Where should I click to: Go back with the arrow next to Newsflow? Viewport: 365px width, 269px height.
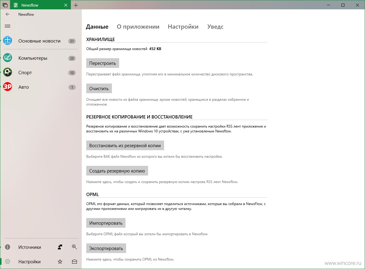[8, 14]
